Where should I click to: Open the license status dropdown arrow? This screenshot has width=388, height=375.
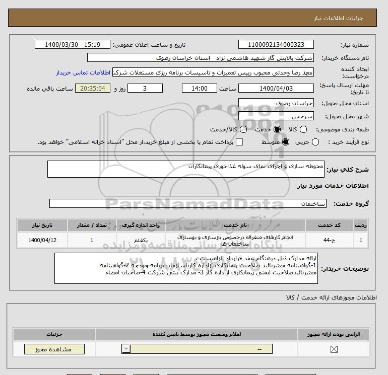126,349
